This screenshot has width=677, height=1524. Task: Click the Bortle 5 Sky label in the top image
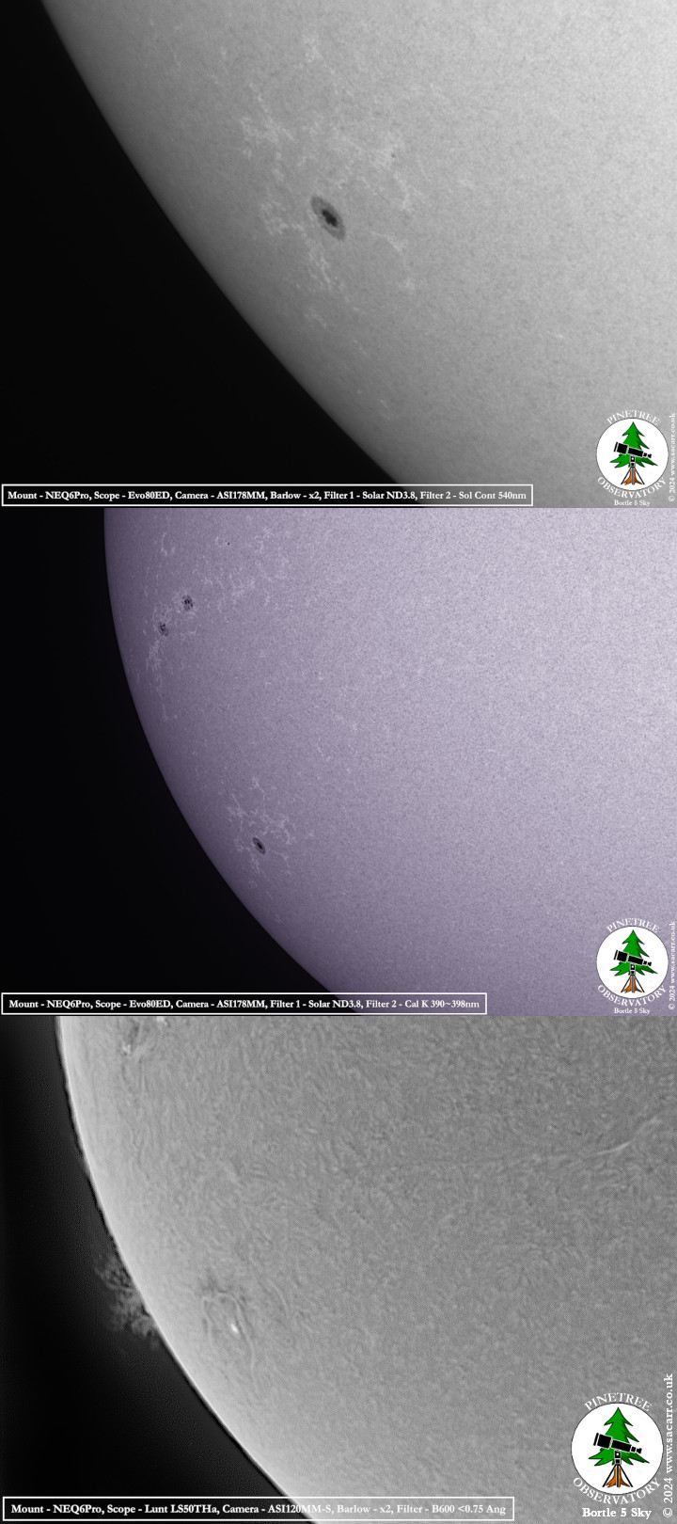point(632,502)
